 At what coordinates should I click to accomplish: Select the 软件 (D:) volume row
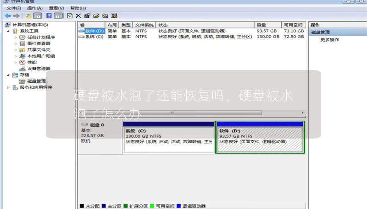coord(191,31)
